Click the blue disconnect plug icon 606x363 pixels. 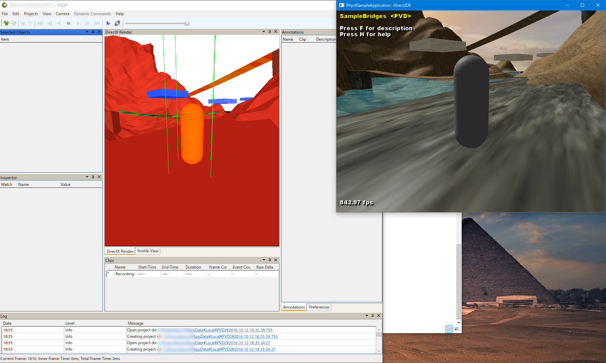(x=108, y=23)
